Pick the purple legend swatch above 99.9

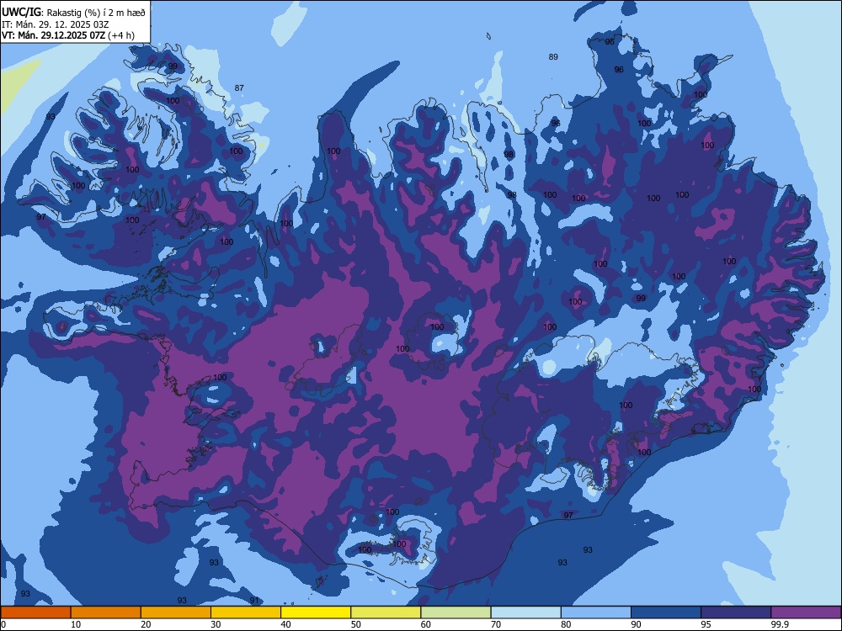pyautogui.click(x=806, y=612)
